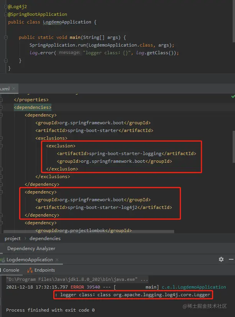Click the </exclusions> closing tag
This screenshot has height=317, width=235.
(x=53, y=177)
